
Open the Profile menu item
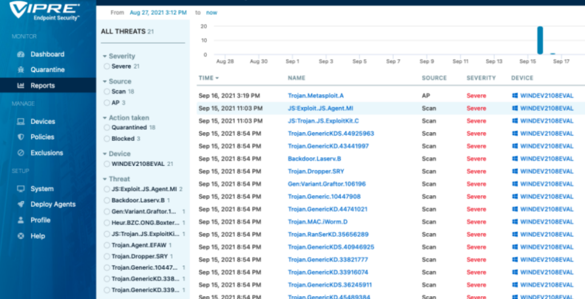coord(41,220)
